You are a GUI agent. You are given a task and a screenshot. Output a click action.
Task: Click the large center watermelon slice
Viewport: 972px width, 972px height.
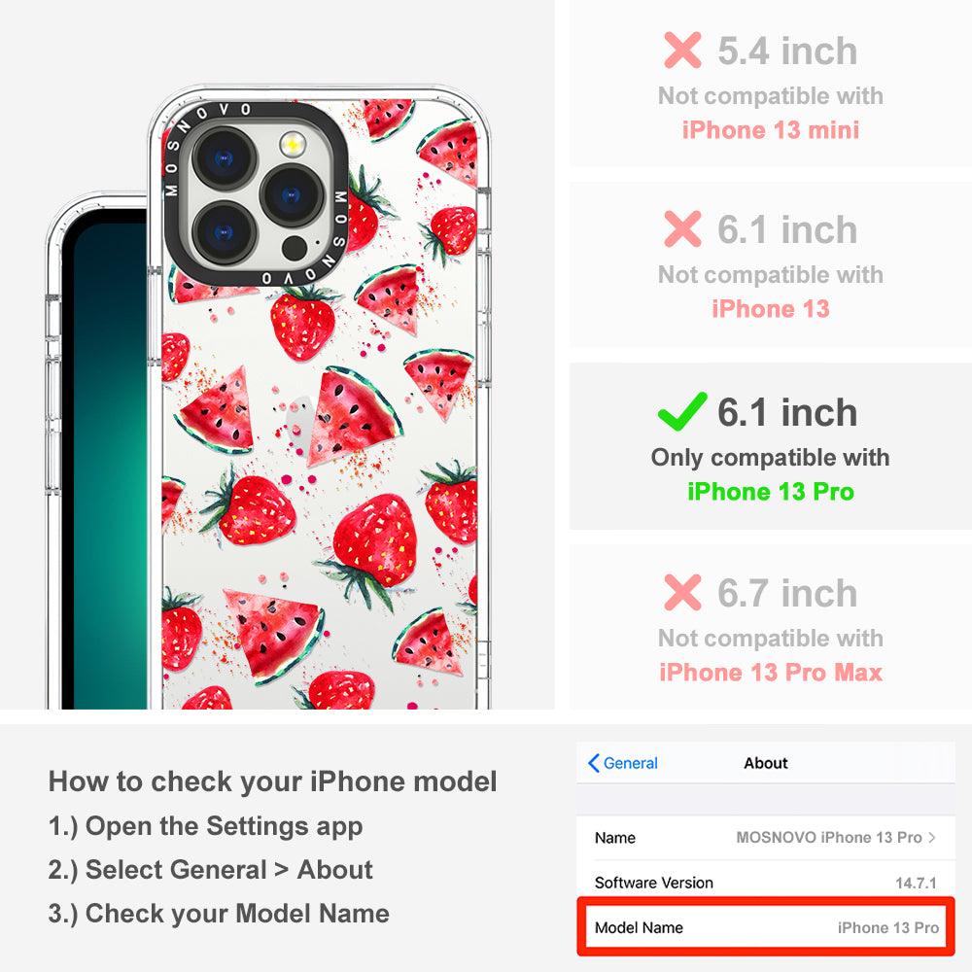(x=354, y=417)
